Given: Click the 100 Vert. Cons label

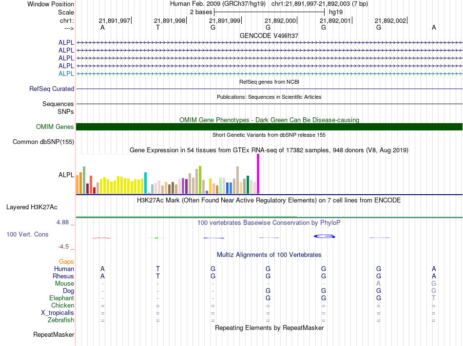Looking at the screenshot, I should [27, 235].
